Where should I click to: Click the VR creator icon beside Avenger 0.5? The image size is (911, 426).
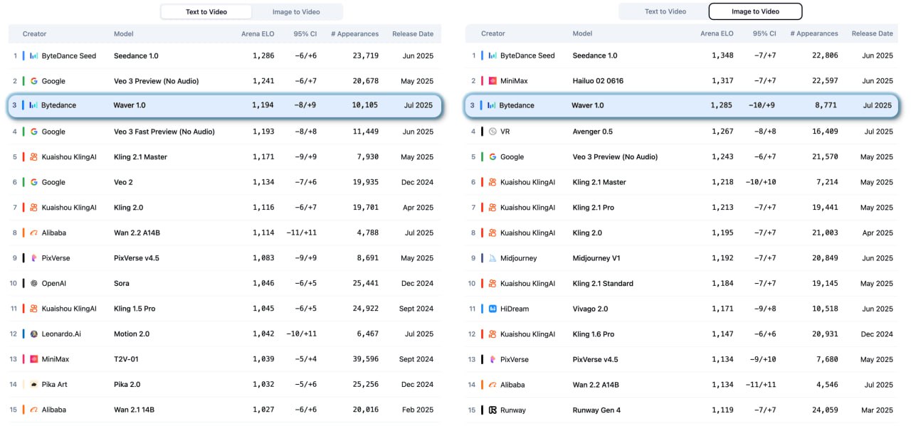coord(493,132)
